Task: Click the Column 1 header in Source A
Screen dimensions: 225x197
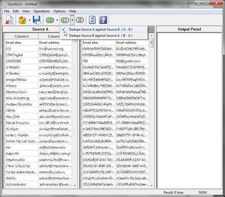Action: (21, 36)
